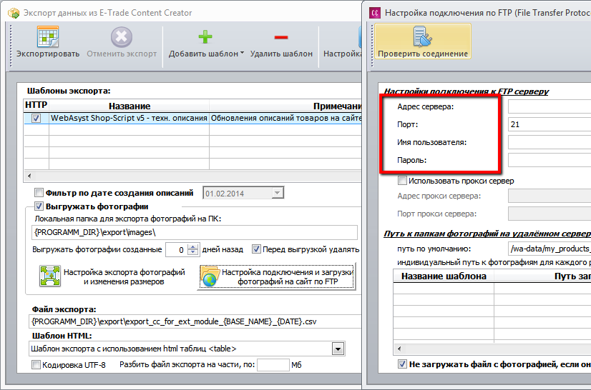This screenshot has width=591, height=390.
Task: Click the Обновления описаний товаров на сайте cell
Action: pyautogui.click(x=285, y=118)
